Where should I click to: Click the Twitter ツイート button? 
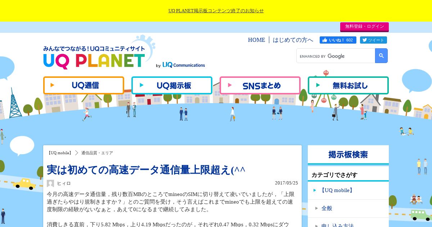point(373,40)
